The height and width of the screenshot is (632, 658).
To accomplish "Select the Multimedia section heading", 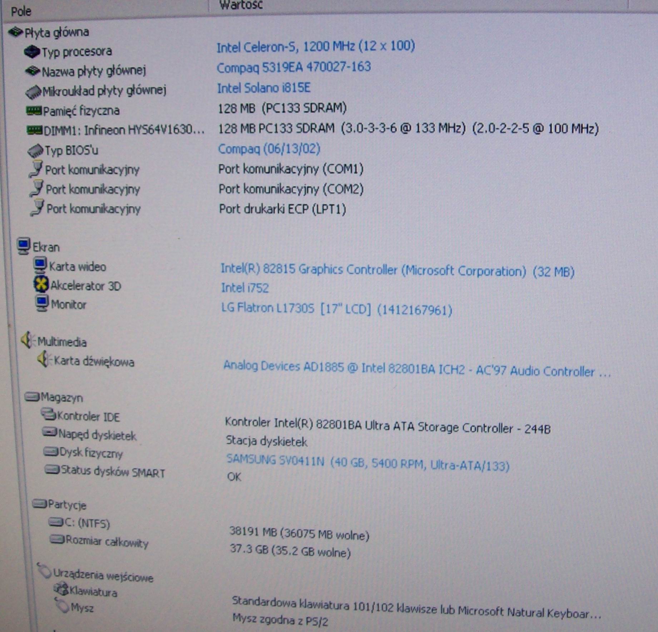I will pyautogui.click(x=62, y=342).
